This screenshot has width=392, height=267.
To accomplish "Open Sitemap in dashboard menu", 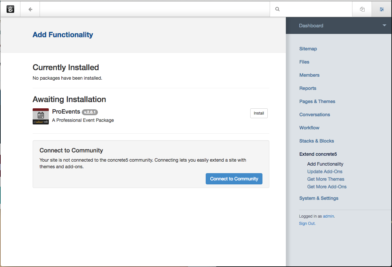I will coord(308,49).
